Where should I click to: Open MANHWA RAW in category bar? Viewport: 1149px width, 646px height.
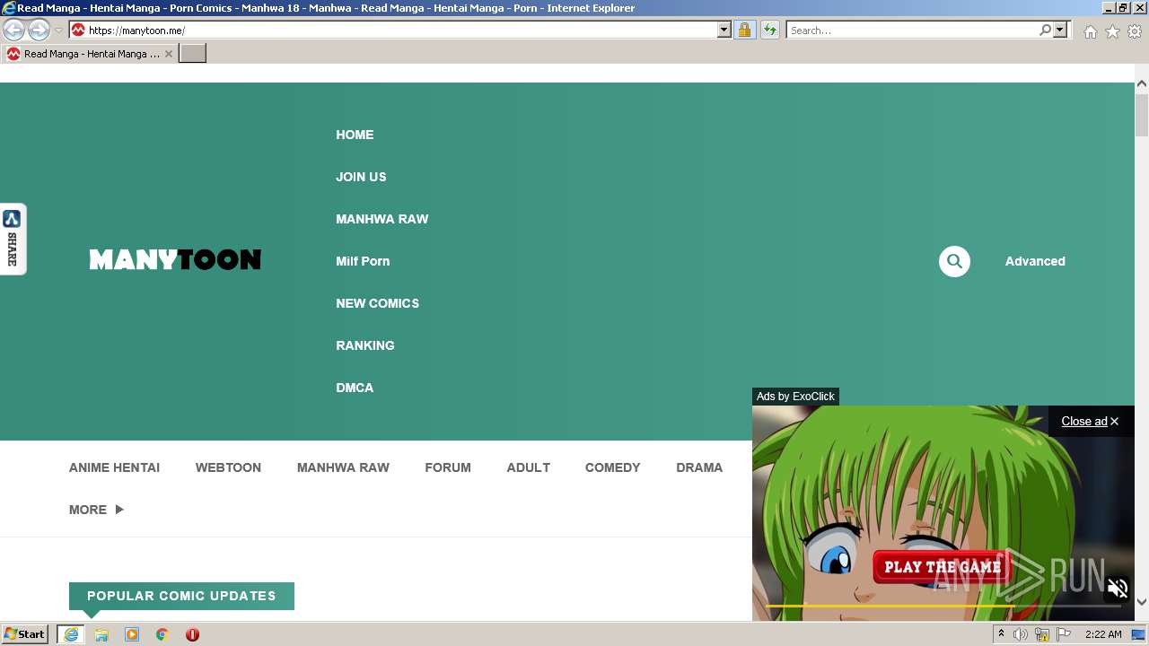point(343,467)
